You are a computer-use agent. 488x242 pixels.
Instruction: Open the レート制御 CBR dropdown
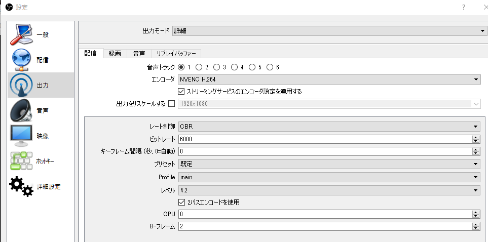[x=329, y=126]
